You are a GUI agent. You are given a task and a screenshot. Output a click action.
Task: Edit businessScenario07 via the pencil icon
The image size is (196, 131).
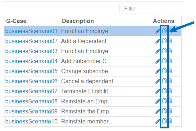tap(158, 91)
